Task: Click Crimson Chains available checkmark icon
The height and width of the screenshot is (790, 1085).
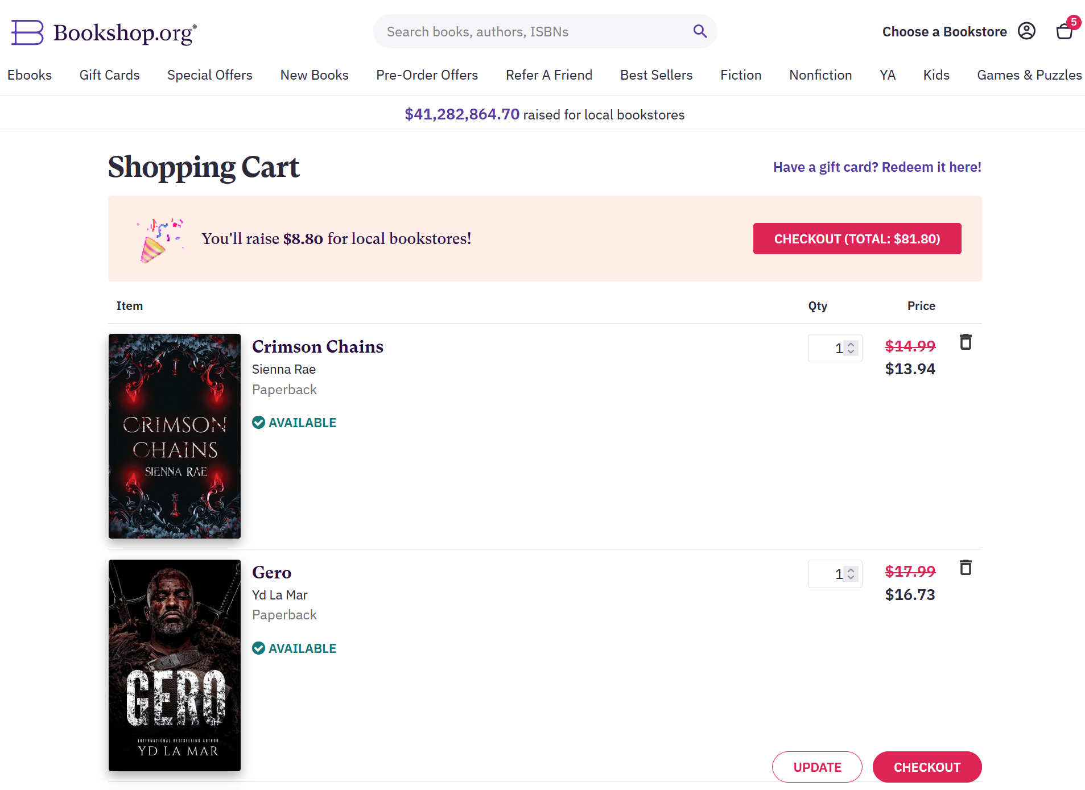Action: (x=258, y=422)
